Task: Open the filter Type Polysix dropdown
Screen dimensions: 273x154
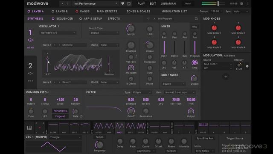Action: [142, 92]
